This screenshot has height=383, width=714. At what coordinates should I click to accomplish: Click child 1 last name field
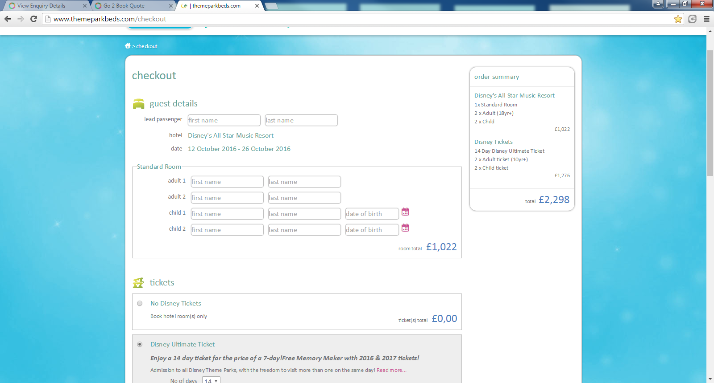tap(304, 214)
